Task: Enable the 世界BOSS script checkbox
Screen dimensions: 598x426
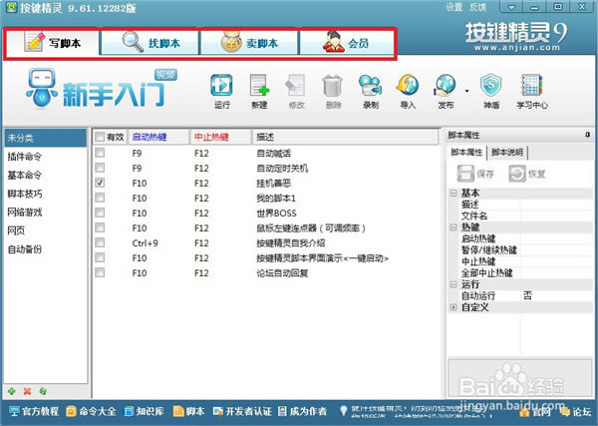Action: pyautogui.click(x=100, y=213)
